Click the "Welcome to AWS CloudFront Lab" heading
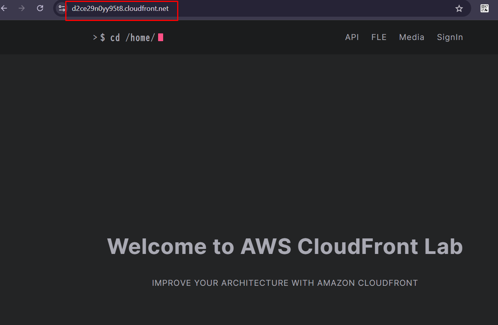 (285, 246)
